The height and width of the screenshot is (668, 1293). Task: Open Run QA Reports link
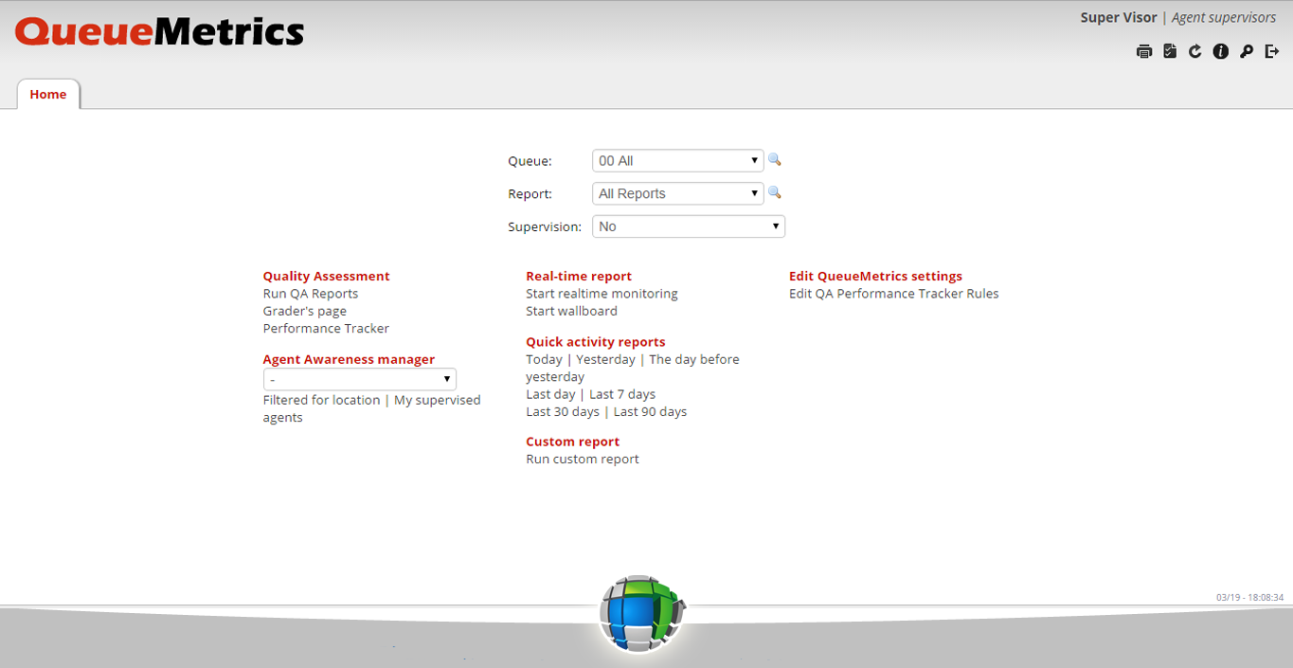[311, 294]
